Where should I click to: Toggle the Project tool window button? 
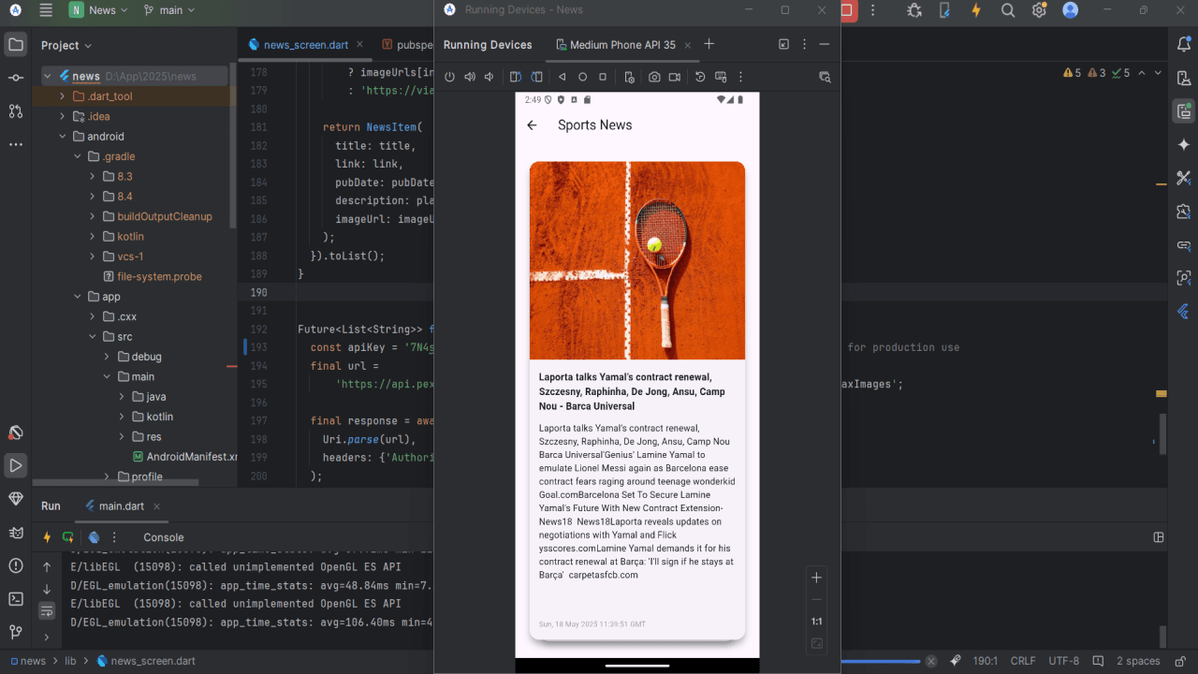tap(16, 44)
